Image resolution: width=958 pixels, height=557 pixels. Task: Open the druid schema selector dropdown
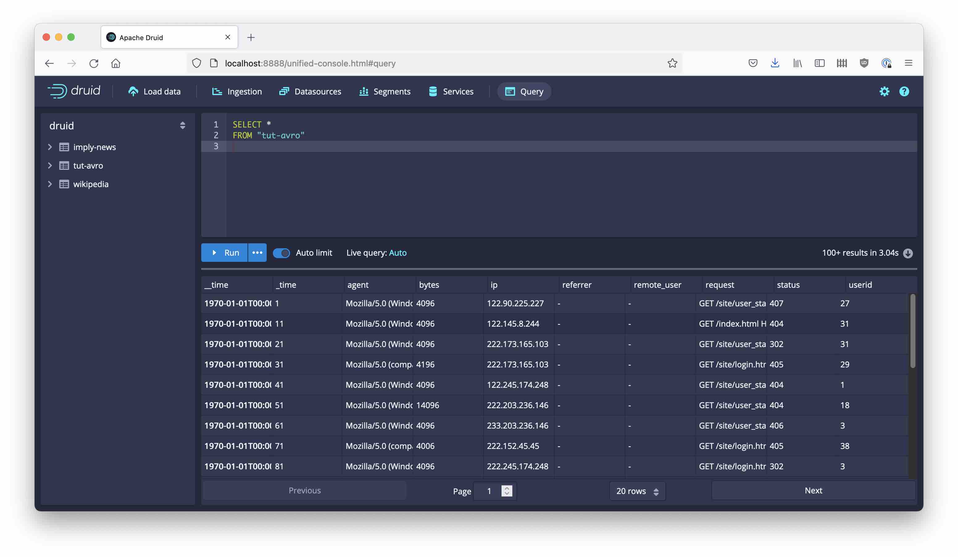(x=182, y=125)
